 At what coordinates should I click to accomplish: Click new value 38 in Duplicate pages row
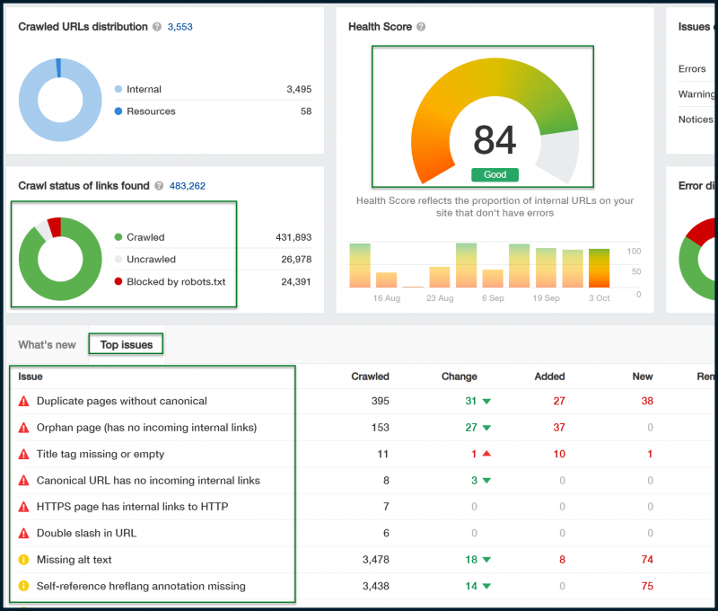click(x=647, y=401)
